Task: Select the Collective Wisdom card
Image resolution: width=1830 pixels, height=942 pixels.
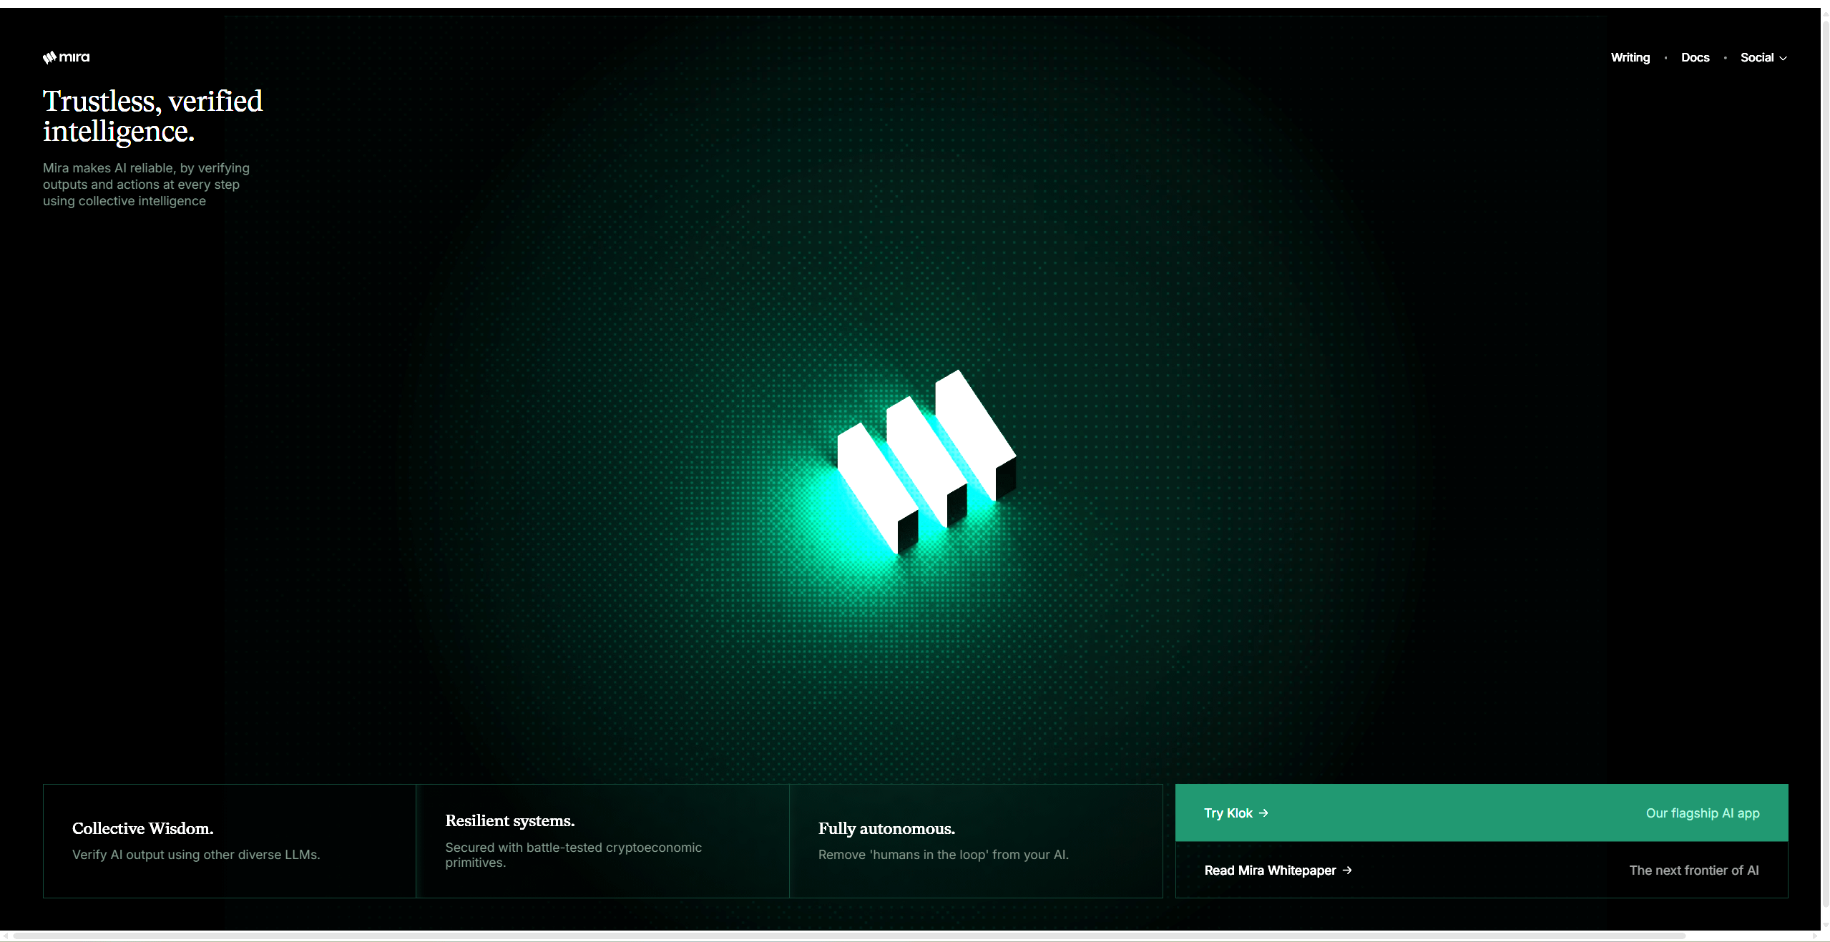Action: (x=229, y=840)
